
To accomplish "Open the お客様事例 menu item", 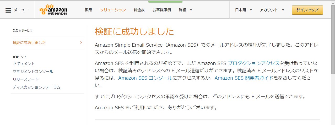I will coord(162,10).
